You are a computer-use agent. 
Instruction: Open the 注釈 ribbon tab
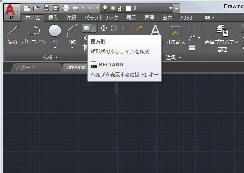tap(71, 18)
